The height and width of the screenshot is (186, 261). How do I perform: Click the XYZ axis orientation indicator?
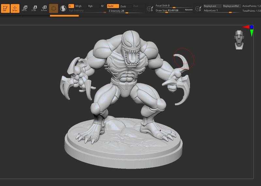(x=248, y=30)
